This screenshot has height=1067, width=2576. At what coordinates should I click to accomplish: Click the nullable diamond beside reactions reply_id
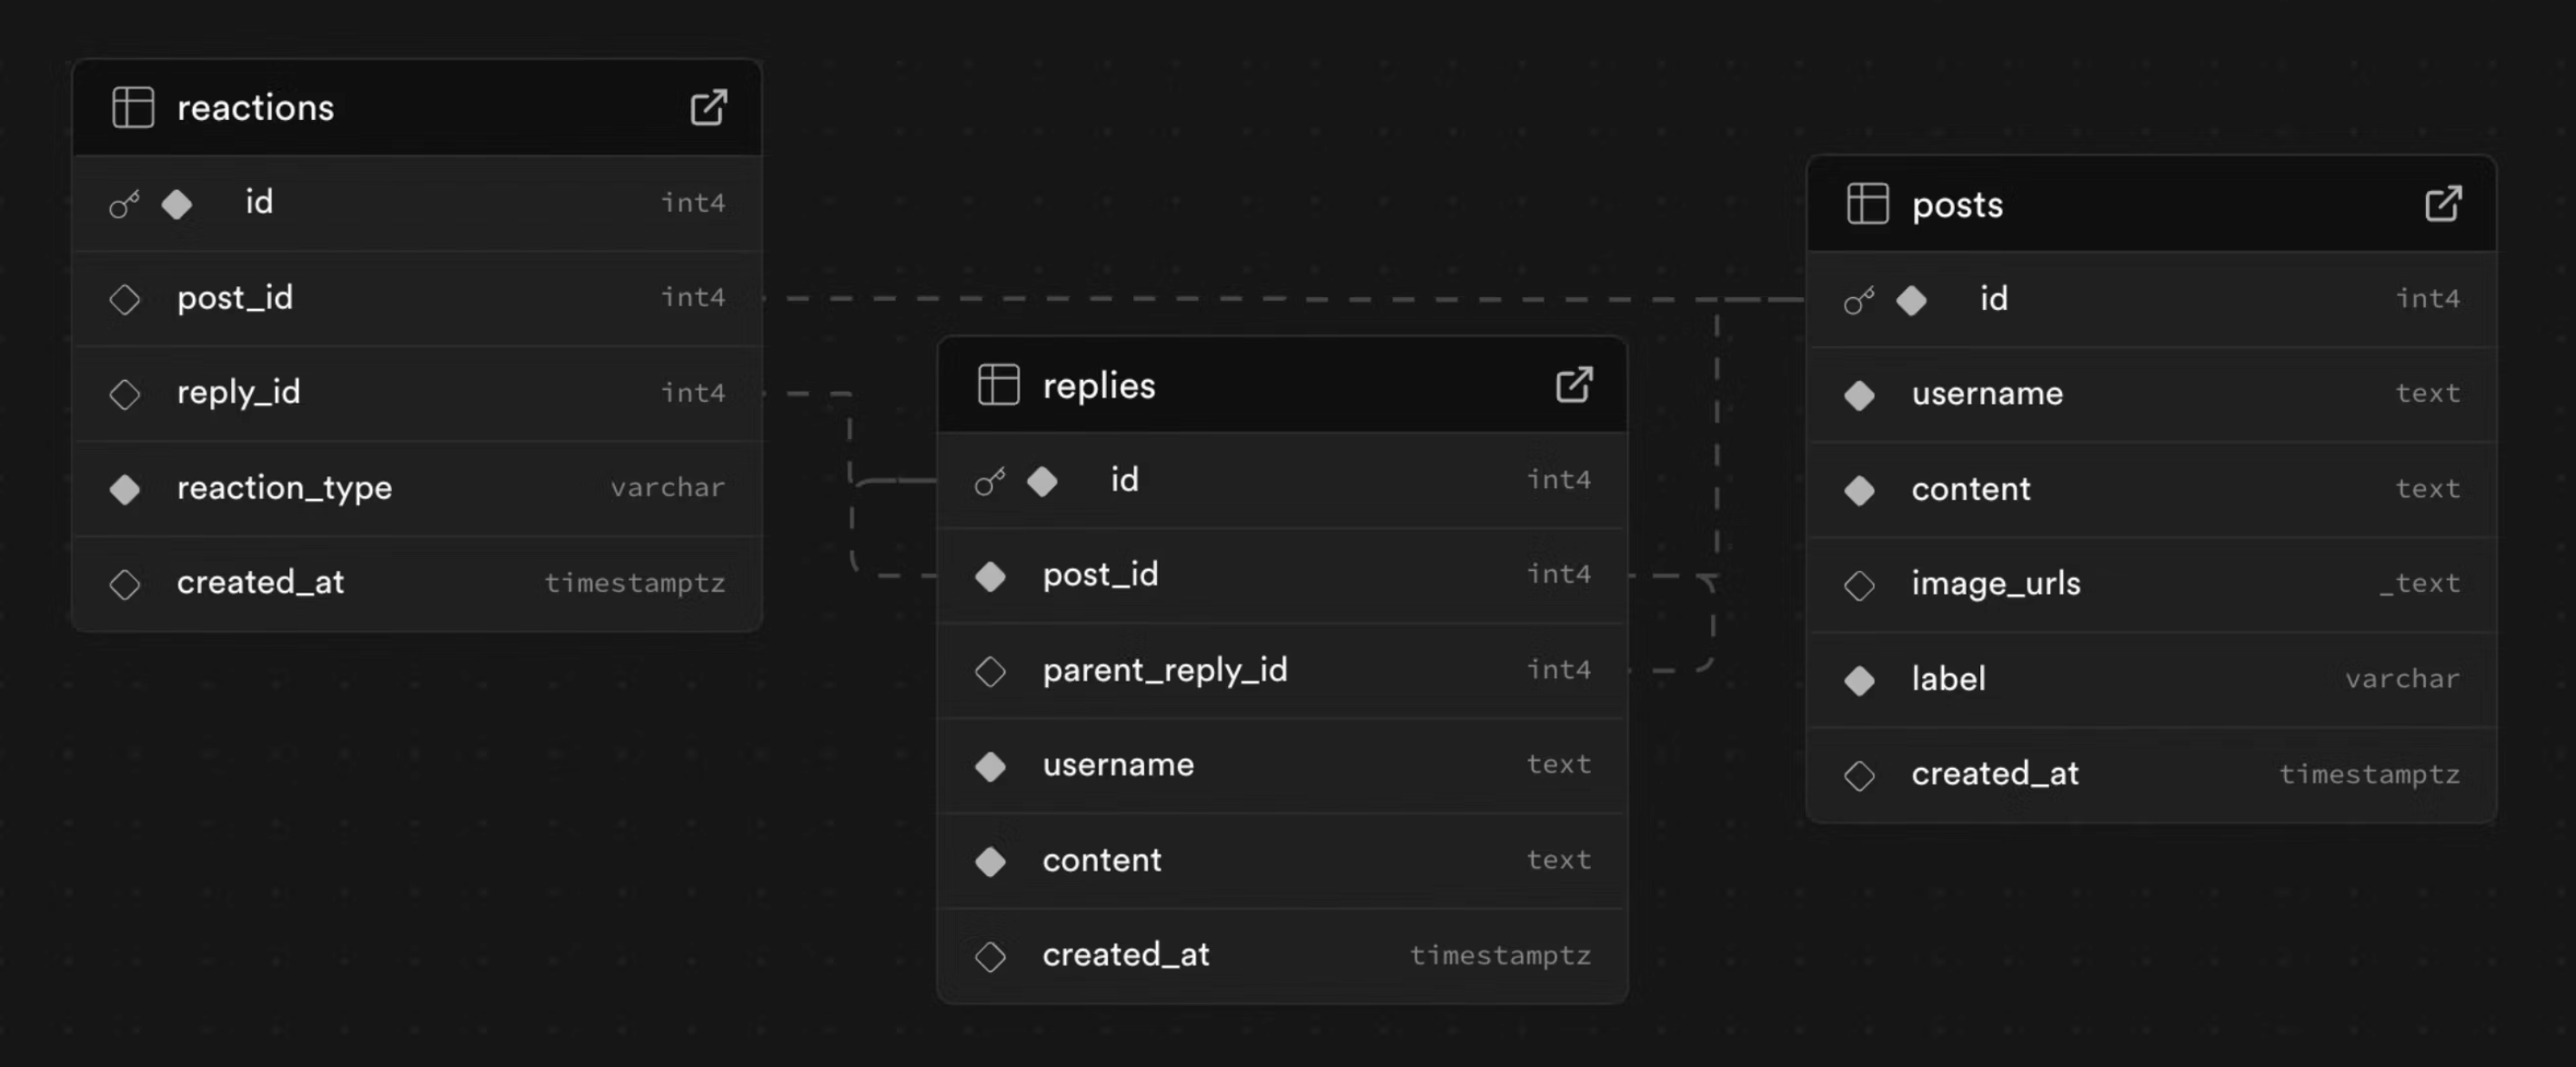(125, 394)
